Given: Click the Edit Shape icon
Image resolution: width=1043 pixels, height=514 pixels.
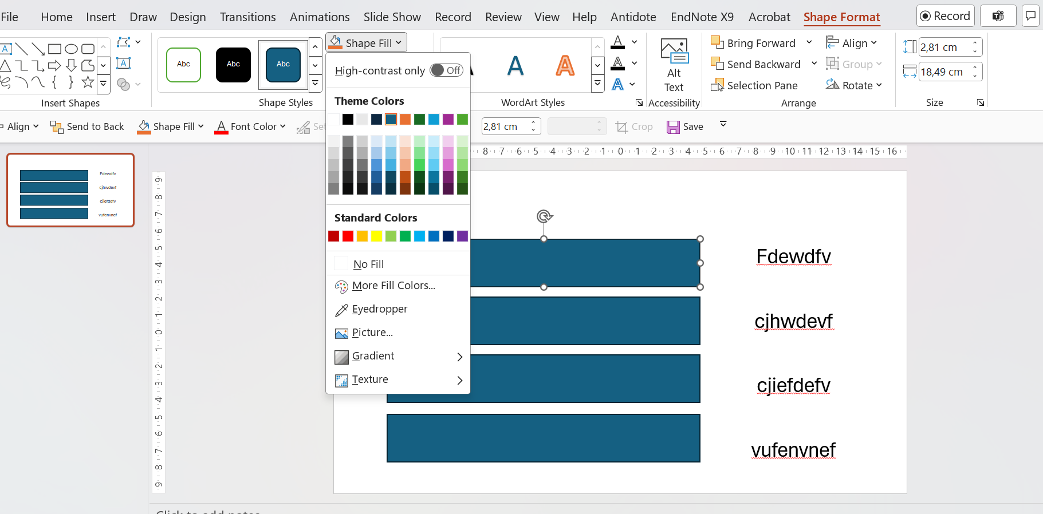Looking at the screenshot, I should click(x=123, y=42).
